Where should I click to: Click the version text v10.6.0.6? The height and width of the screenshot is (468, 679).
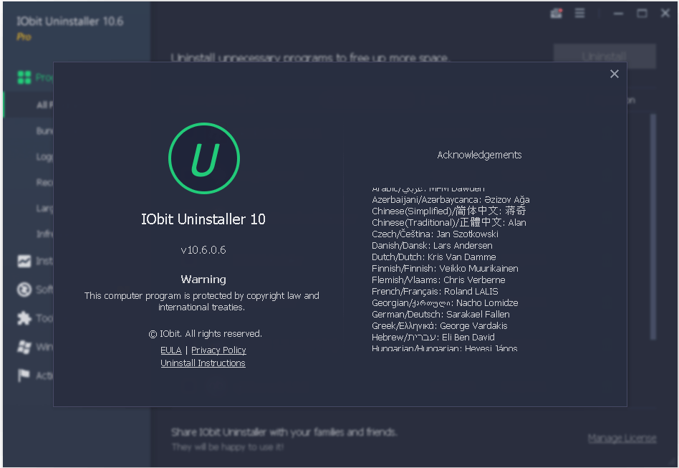203,250
